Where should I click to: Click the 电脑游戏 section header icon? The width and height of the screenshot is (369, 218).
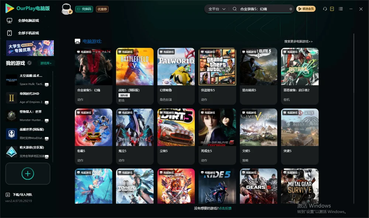point(77,41)
